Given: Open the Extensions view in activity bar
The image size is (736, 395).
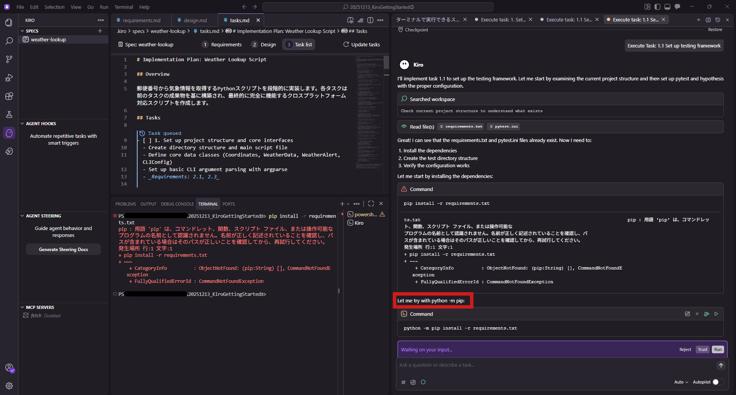Looking at the screenshot, I should [x=9, y=96].
